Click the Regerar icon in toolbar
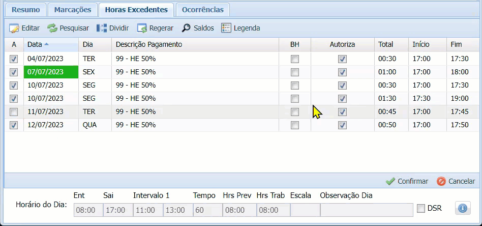Screen dimensions: 482x226 (x=142, y=29)
